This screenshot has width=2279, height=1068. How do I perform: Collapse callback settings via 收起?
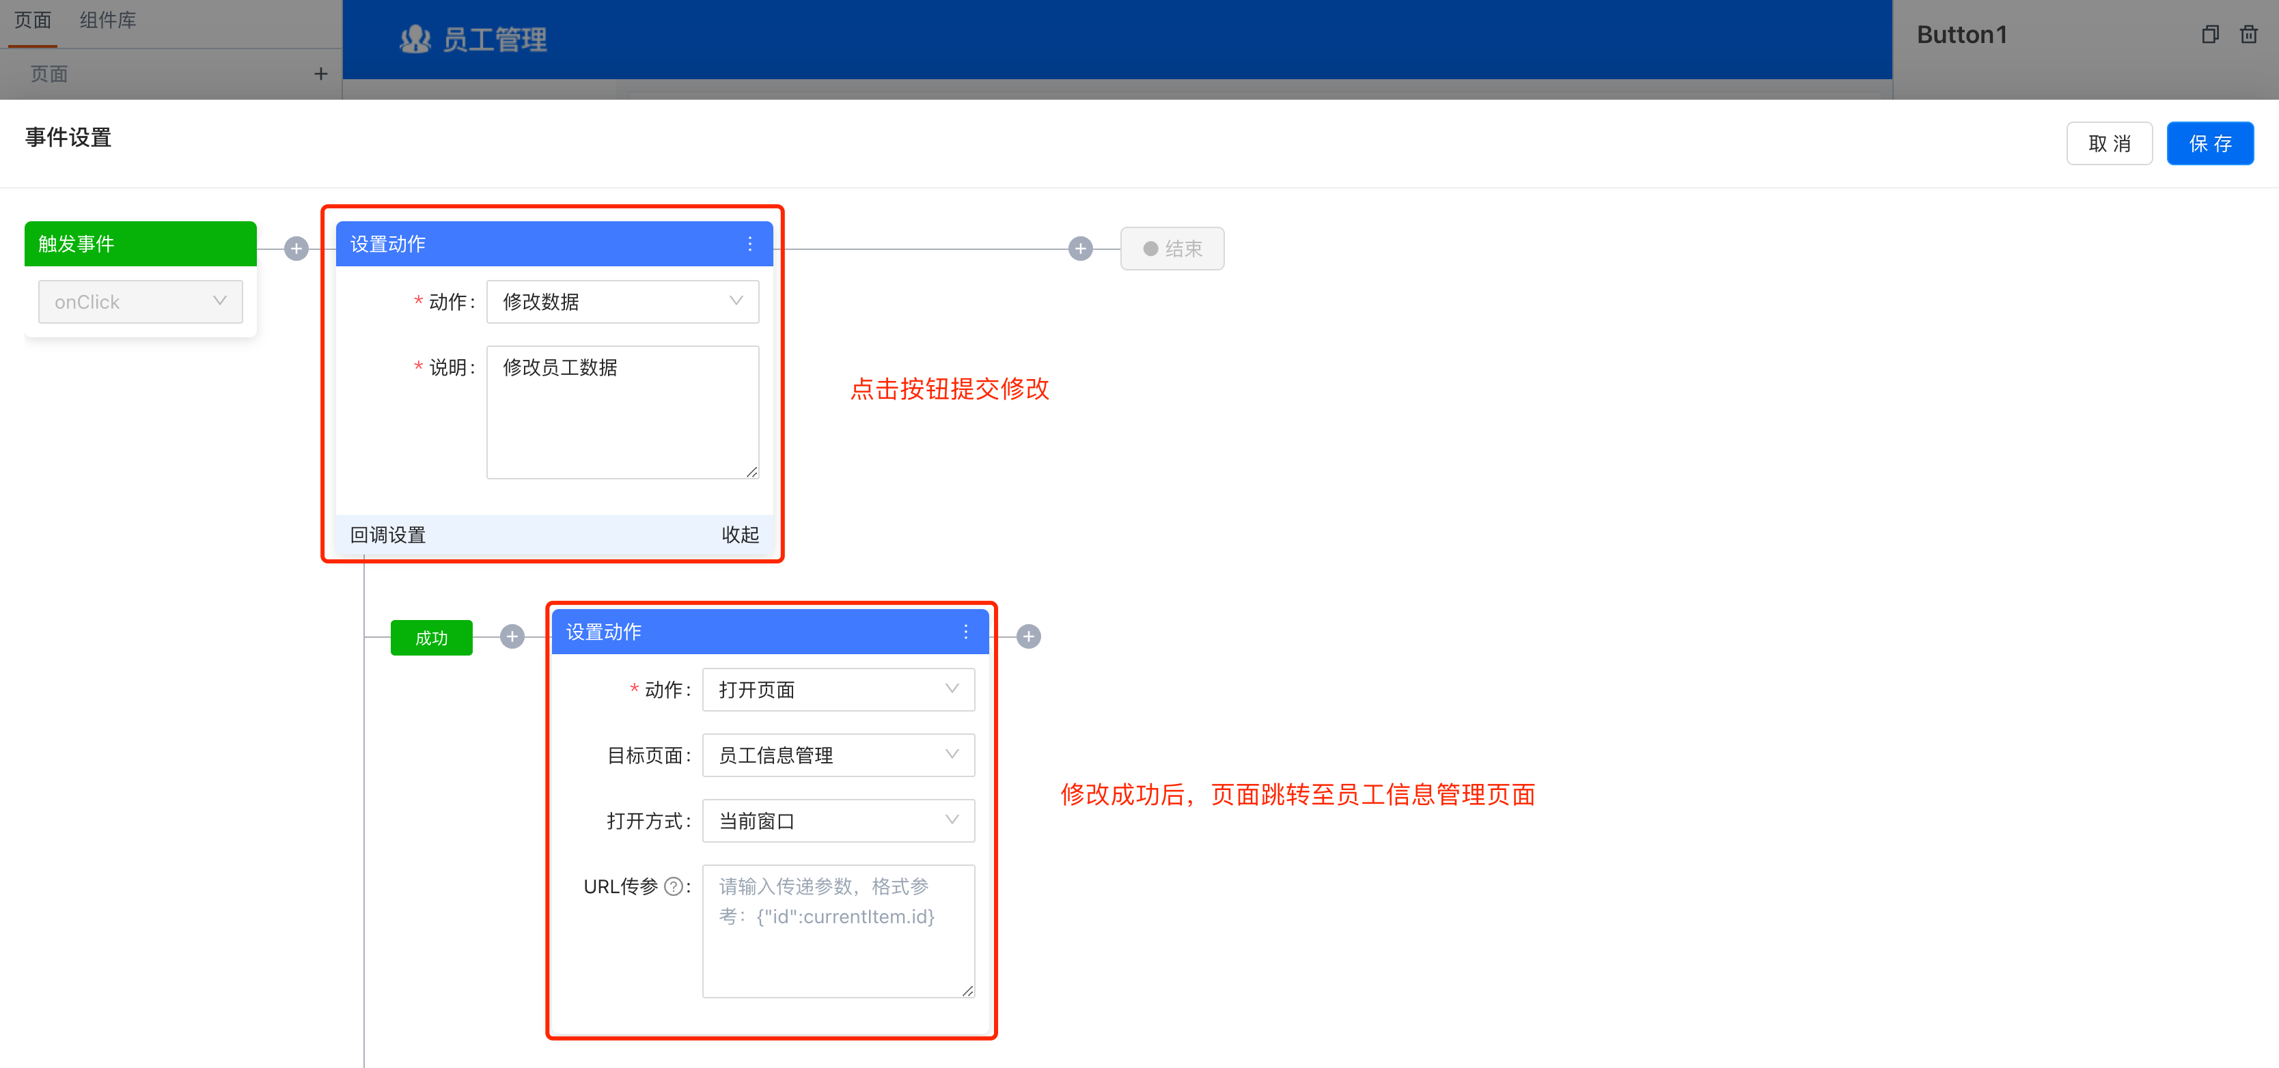[741, 535]
